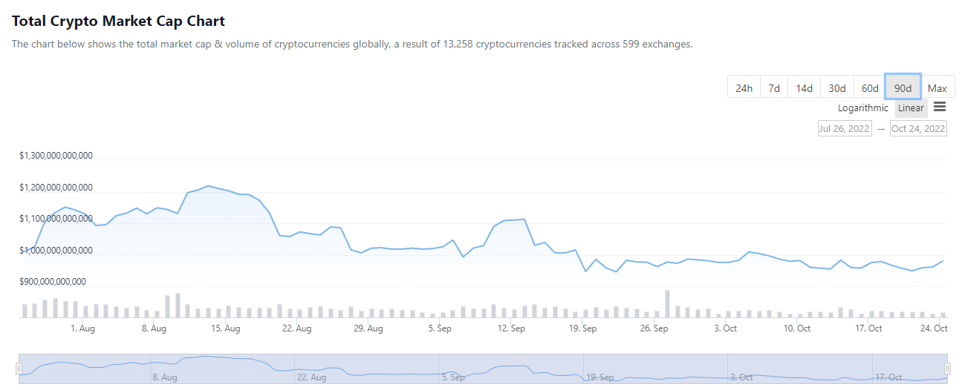Click the last data point at 24 Oct
This screenshot has width=962, height=390.
[x=943, y=261]
